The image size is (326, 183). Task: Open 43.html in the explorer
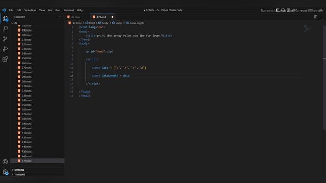26,142
